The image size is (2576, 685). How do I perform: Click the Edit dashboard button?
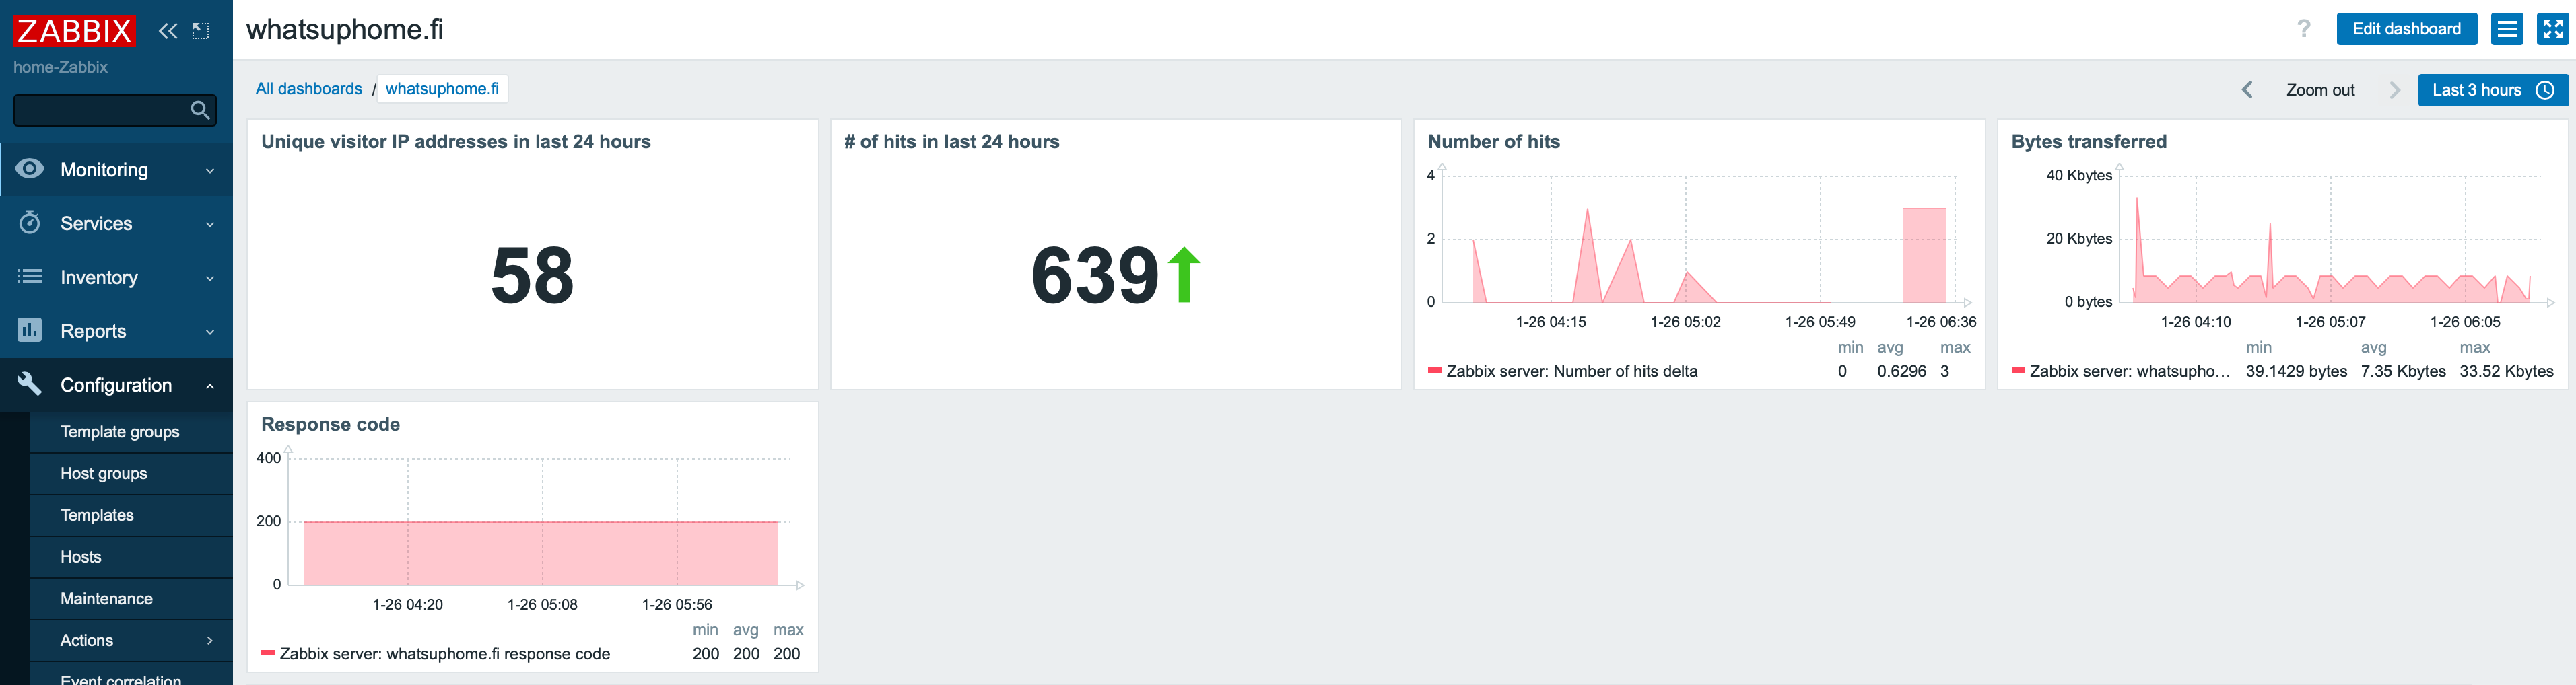(2406, 29)
